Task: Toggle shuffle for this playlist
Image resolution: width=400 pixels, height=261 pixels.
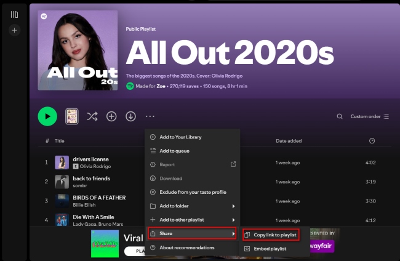Action: (92, 116)
